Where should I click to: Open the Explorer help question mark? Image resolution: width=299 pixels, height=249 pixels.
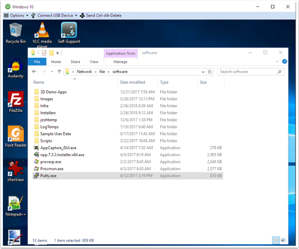tap(284, 62)
